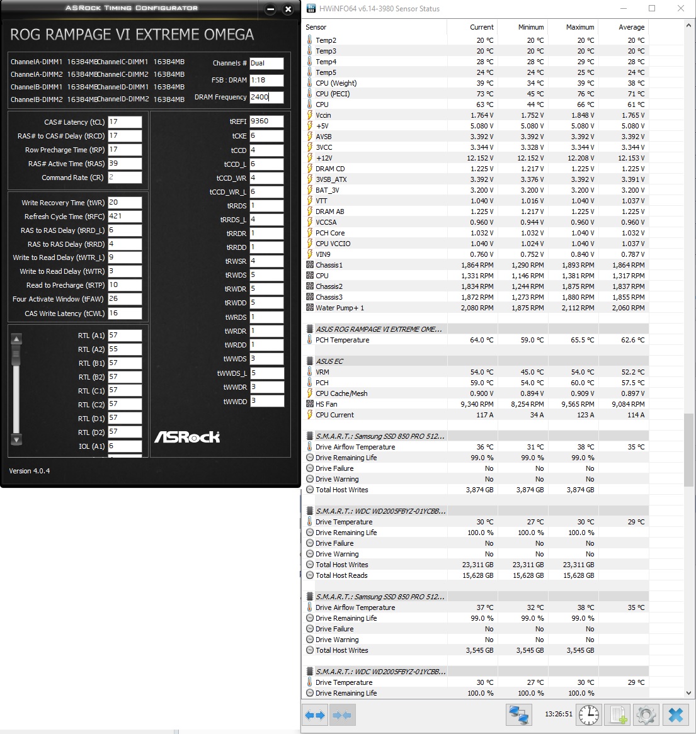Click the clock reset timer icon
This screenshot has width=696, height=734.
[x=588, y=715]
